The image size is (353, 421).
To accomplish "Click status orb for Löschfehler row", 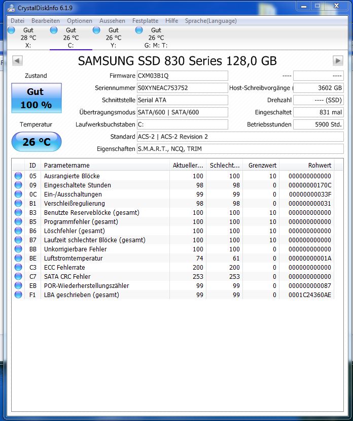I will 18,231.
